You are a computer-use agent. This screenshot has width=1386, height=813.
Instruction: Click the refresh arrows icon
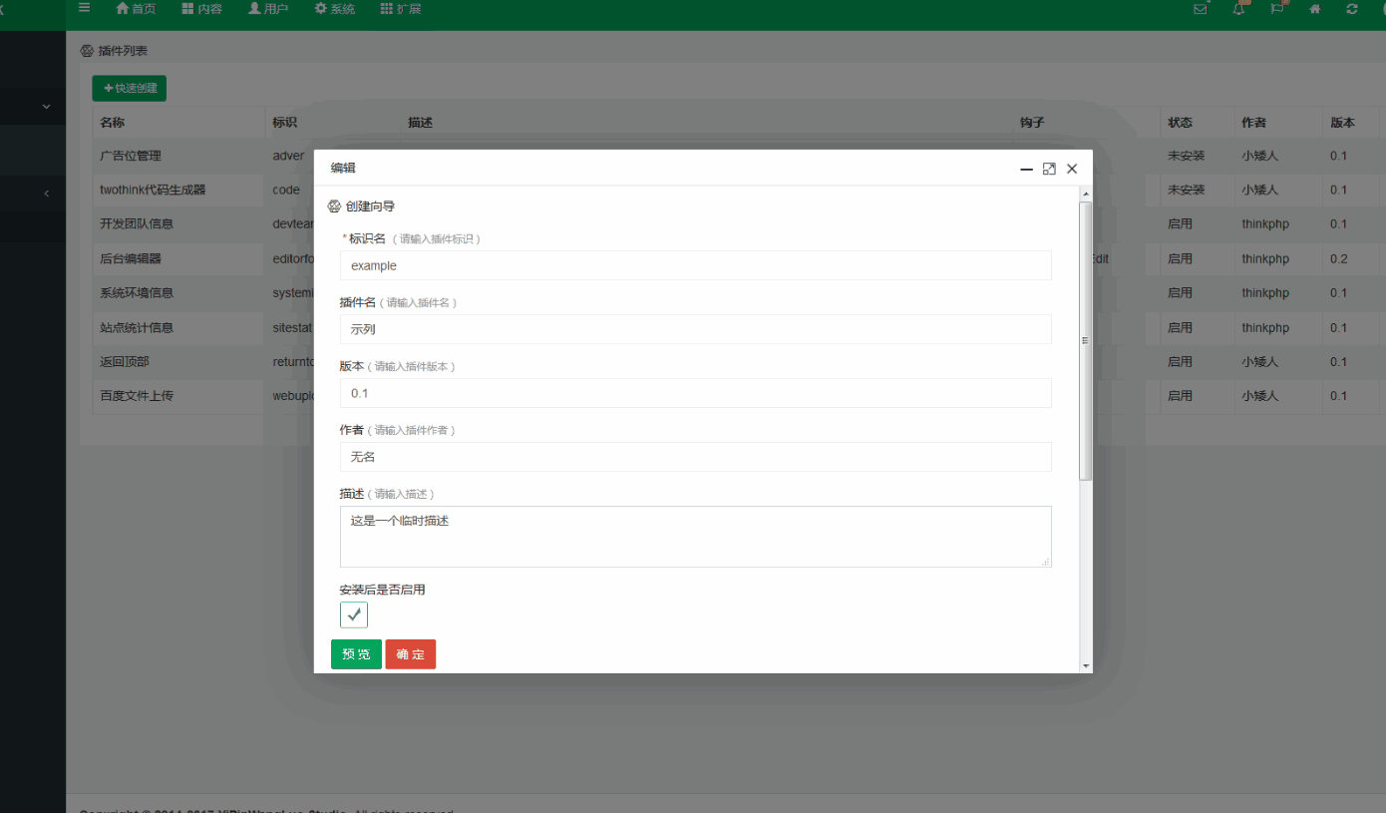point(1352,9)
